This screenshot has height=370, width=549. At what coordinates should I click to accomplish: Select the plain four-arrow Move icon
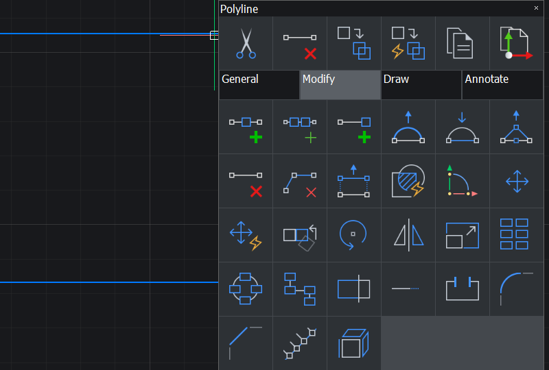click(x=516, y=181)
